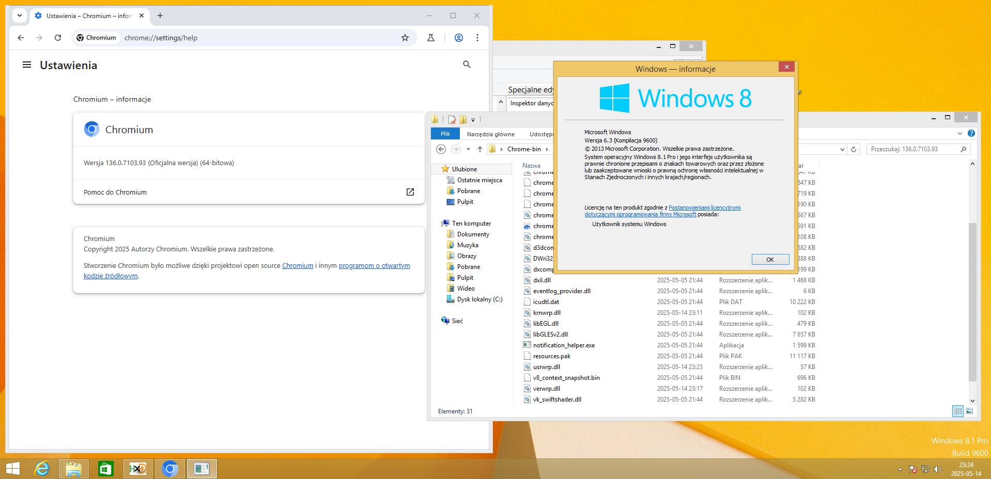The height and width of the screenshot is (479, 991).
Task: Open the Start menu
Action: click(12, 469)
